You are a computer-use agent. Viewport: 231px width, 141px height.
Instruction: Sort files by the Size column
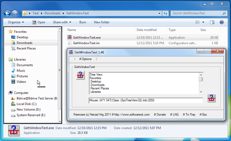[x=203, y=30]
